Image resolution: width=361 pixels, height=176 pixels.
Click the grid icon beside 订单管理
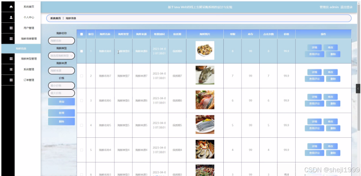[11, 80]
